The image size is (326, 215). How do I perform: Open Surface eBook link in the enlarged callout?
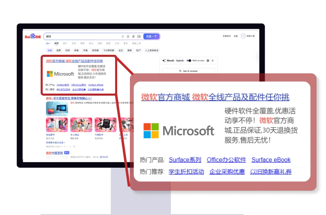pyautogui.click(x=271, y=160)
